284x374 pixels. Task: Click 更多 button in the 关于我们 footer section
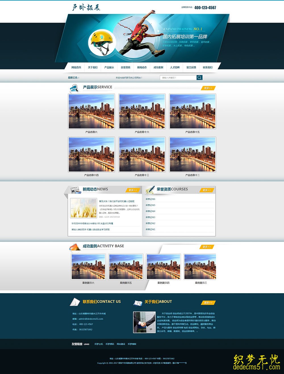click(208, 303)
